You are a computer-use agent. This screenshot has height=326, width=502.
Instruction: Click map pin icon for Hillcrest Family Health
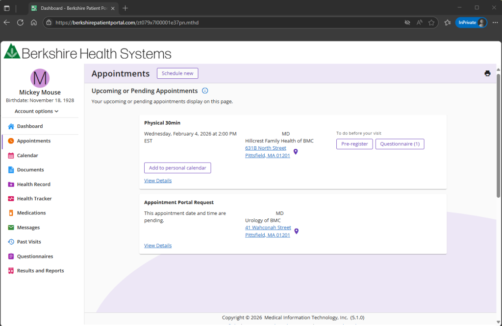(296, 152)
